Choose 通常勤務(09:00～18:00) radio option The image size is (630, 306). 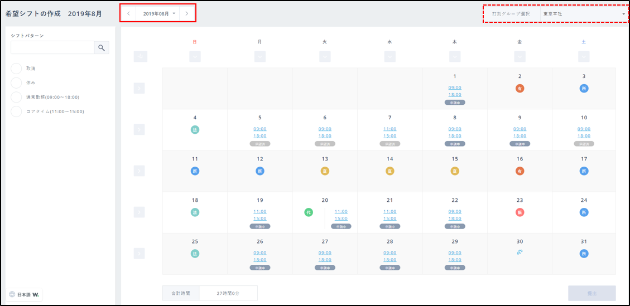pyautogui.click(x=16, y=98)
